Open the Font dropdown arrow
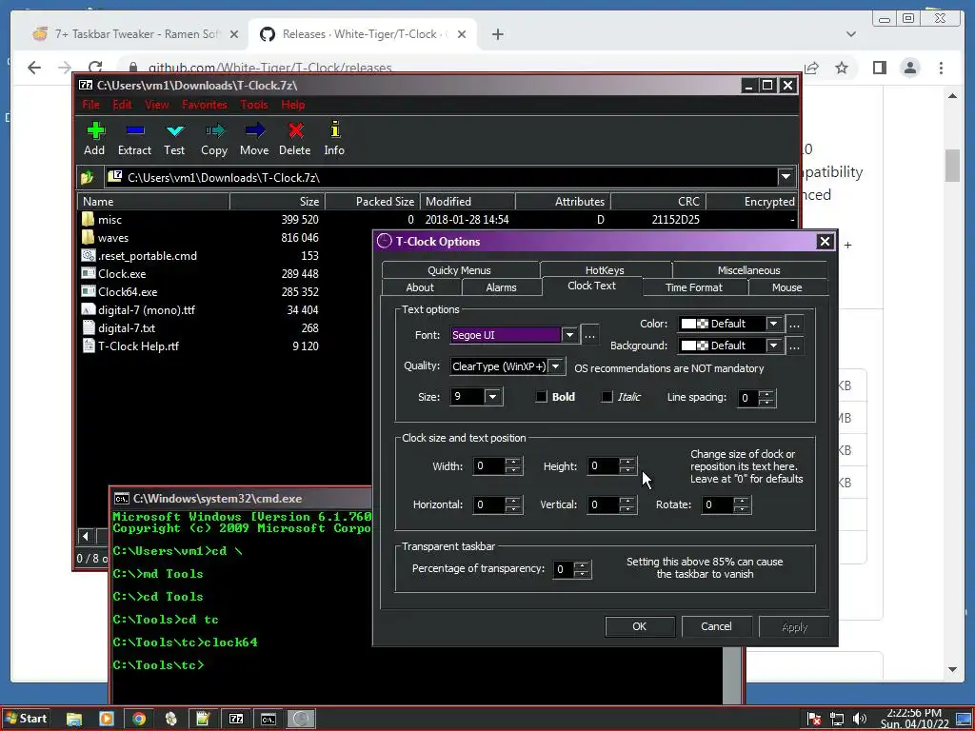Screen dimensions: 975x731 tap(569, 335)
